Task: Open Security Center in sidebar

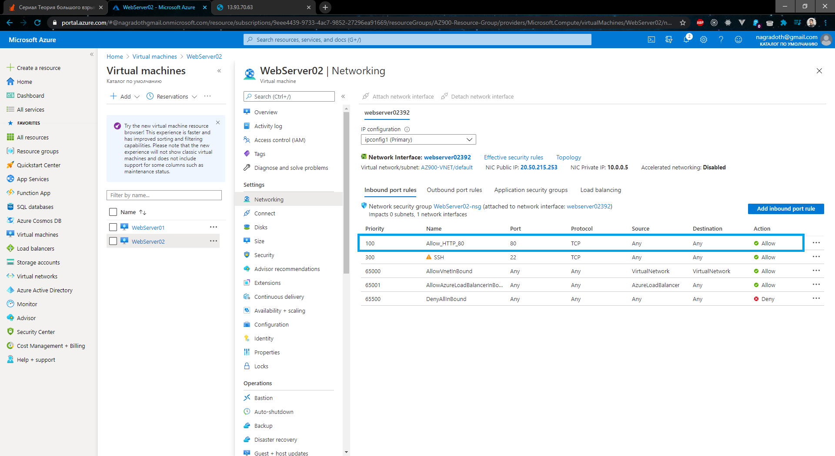Action: 36,332
